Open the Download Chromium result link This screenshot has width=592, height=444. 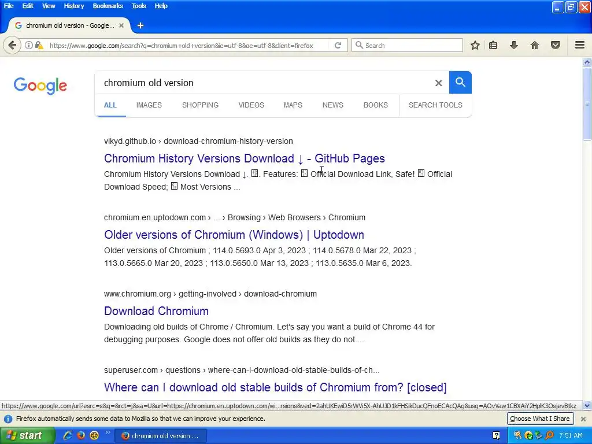[x=156, y=310]
